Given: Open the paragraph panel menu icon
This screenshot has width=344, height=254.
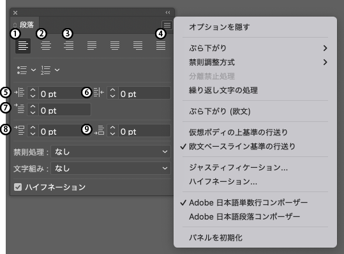Looking at the screenshot, I should (167, 26).
